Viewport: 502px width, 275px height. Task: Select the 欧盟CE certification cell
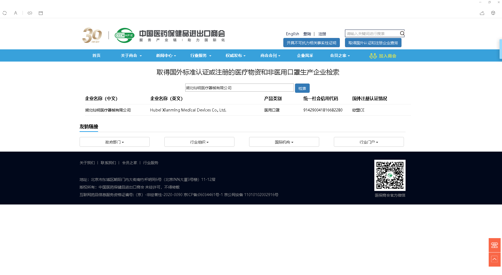[x=358, y=110]
